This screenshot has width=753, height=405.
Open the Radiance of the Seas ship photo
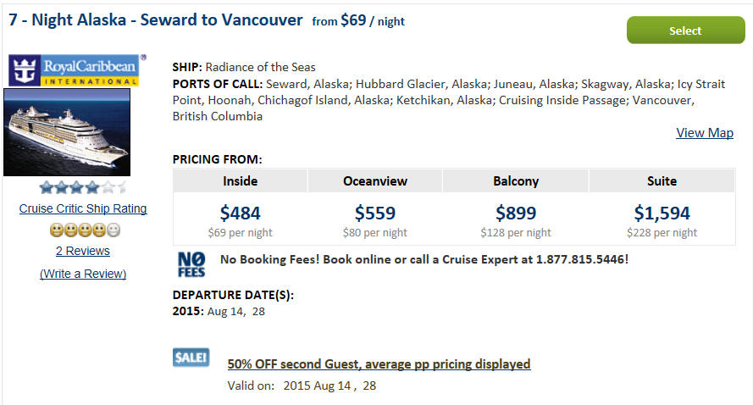pyautogui.click(x=67, y=132)
